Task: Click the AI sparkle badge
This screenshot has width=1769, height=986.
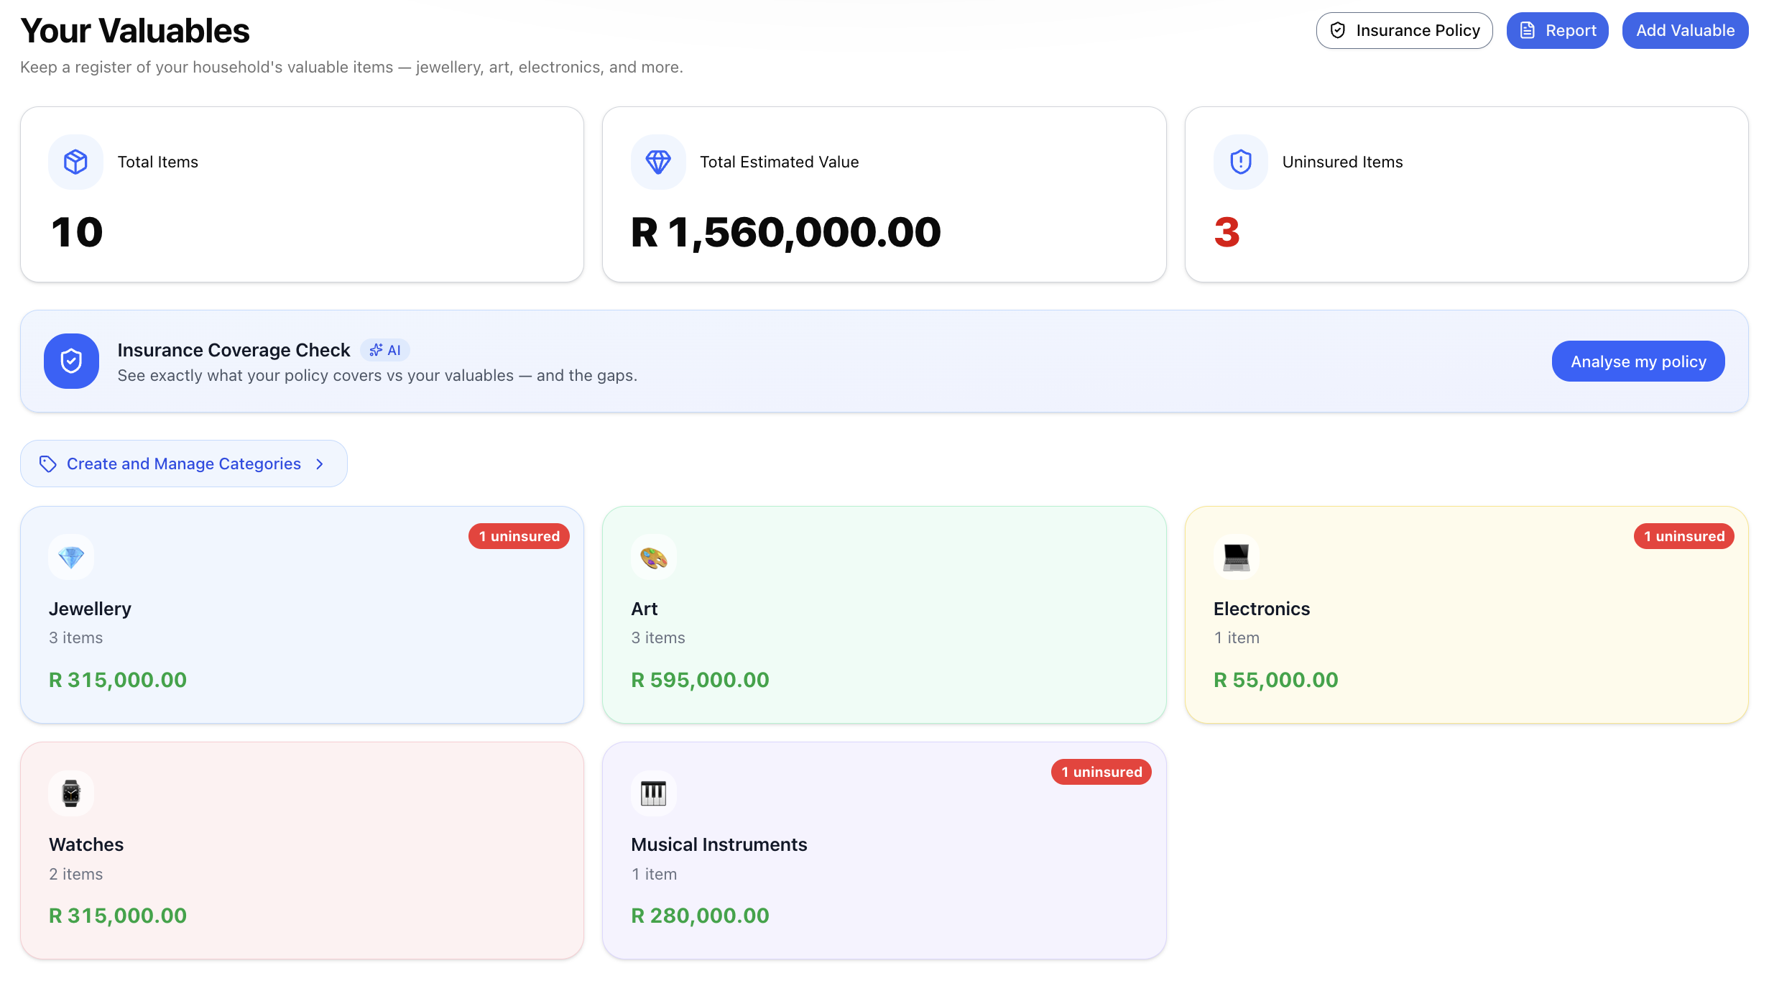Action: pos(385,350)
